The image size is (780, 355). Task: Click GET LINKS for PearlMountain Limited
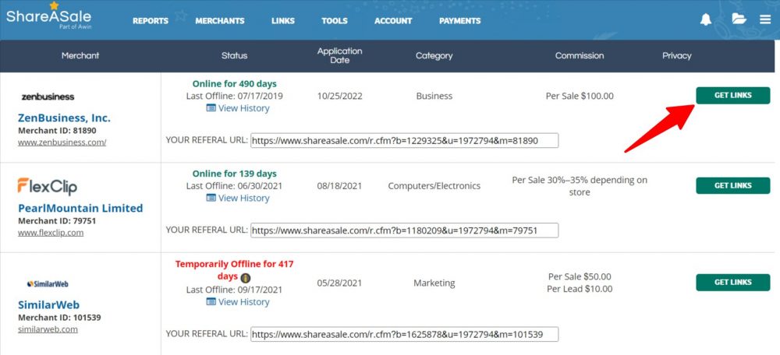coord(732,185)
